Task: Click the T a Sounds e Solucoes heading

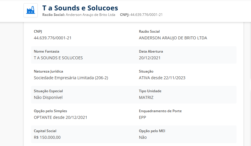Action: pos(80,8)
